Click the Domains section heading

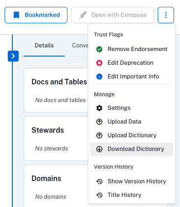[x=46, y=178]
